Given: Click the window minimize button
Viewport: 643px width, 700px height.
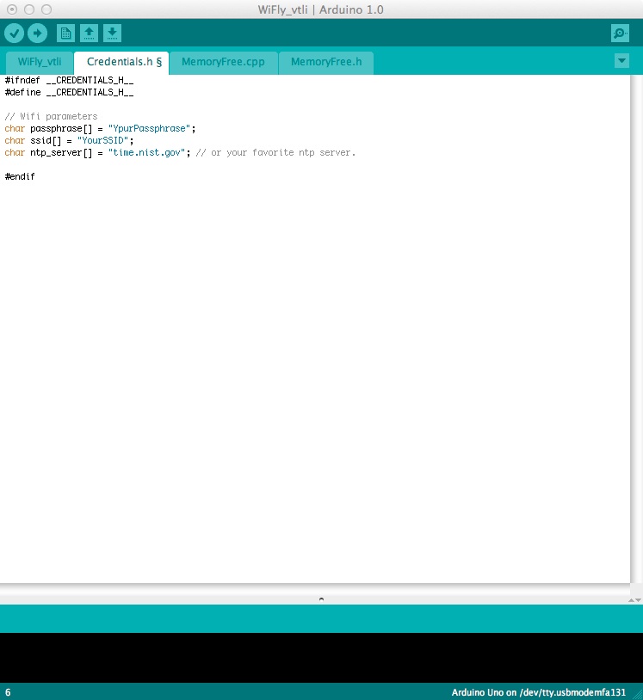Looking at the screenshot, I should point(29,9).
